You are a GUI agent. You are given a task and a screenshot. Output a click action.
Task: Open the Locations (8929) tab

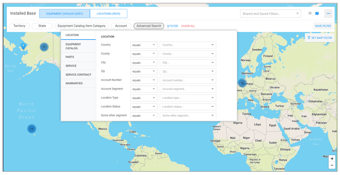tap(109, 14)
